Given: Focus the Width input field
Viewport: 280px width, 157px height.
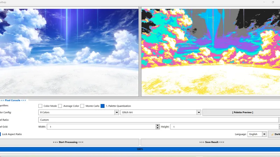Looking at the screenshot, I should 101,127.
